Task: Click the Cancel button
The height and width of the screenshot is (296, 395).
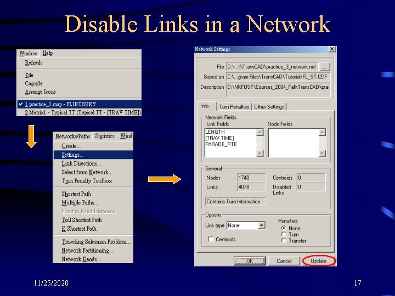Action: coord(284,261)
